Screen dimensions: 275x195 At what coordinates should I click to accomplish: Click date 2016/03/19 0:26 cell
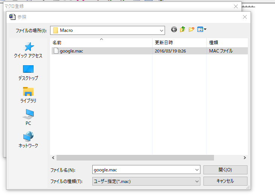tap(170, 51)
